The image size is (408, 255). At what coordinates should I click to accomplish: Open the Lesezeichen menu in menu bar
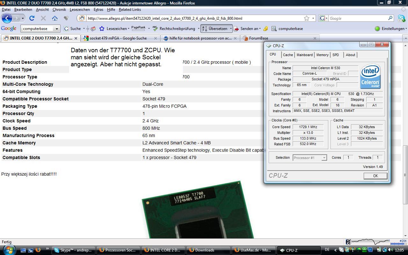click(80, 10)
